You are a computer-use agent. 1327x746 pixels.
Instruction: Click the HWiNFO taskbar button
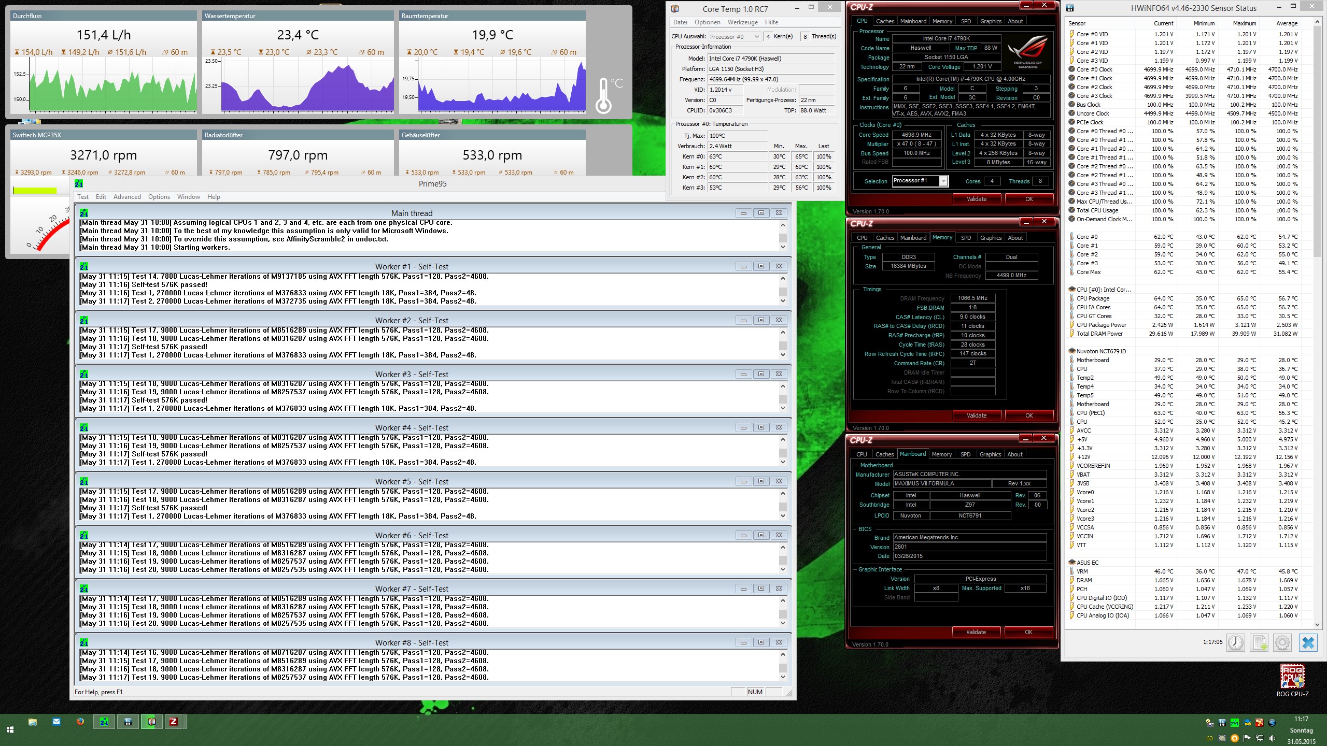tap(128, 722)
